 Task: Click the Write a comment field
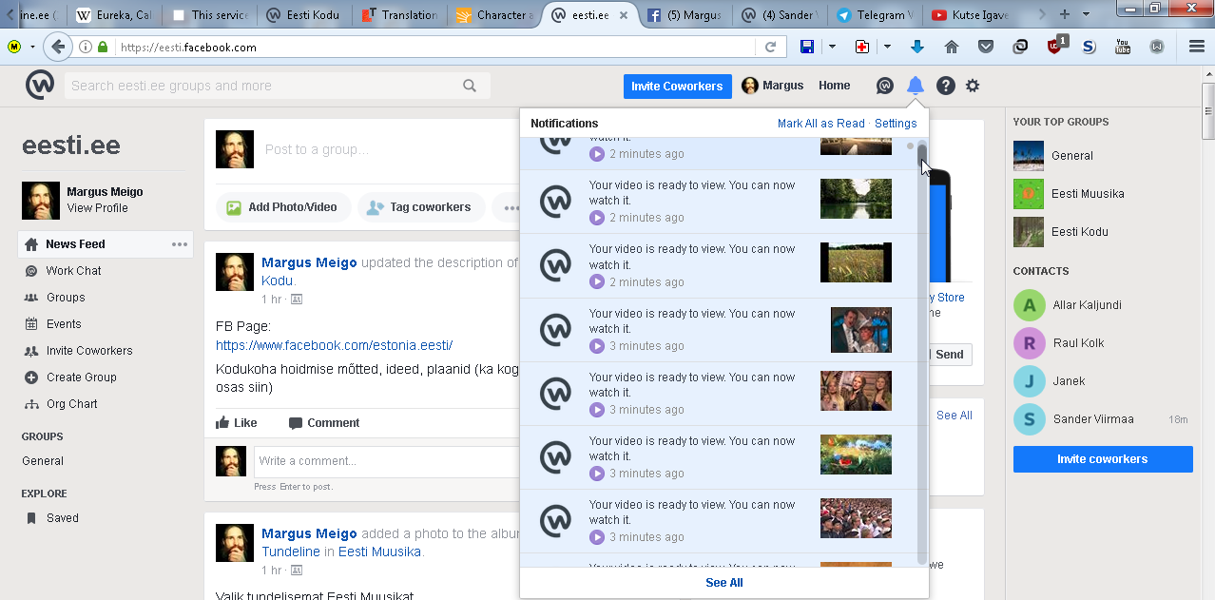(385, 461)
